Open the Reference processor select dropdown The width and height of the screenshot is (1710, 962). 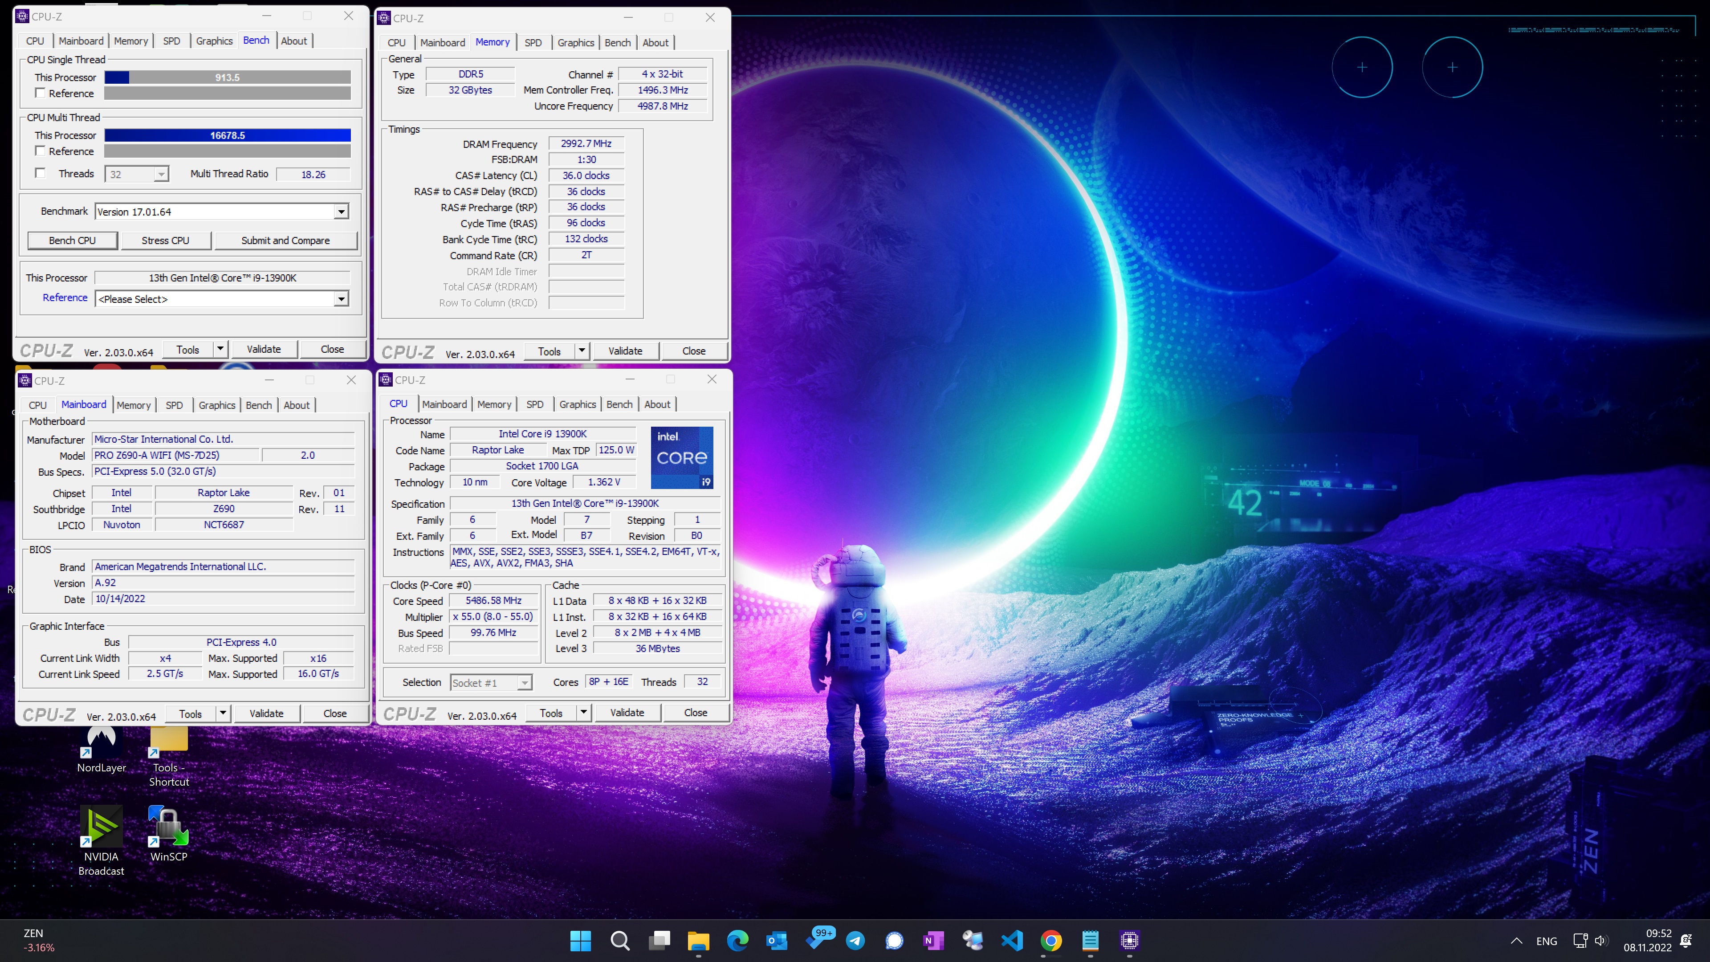[341, 299]
